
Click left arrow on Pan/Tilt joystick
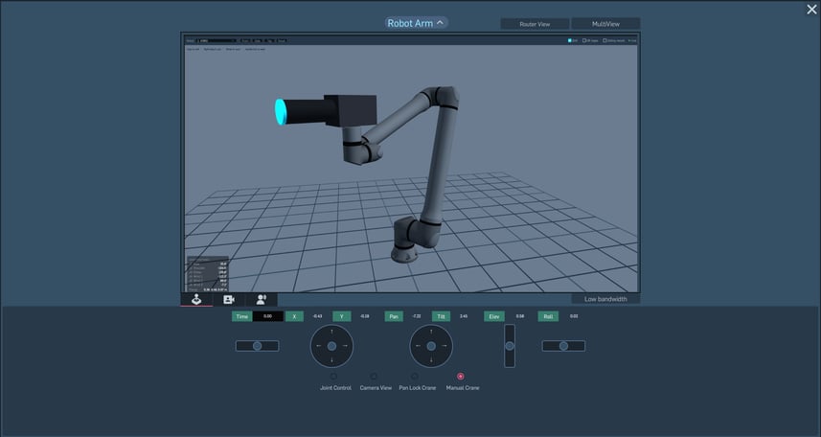[x=418, y=346]
